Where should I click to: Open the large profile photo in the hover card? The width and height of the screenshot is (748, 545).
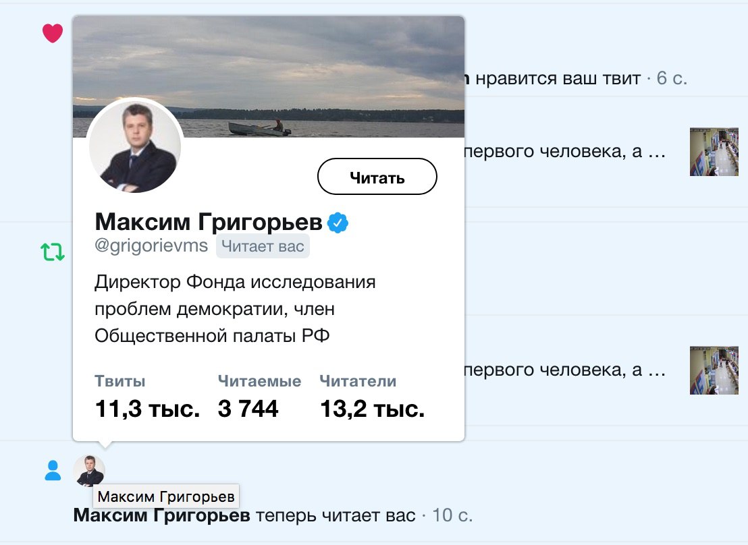click(136, 146)
